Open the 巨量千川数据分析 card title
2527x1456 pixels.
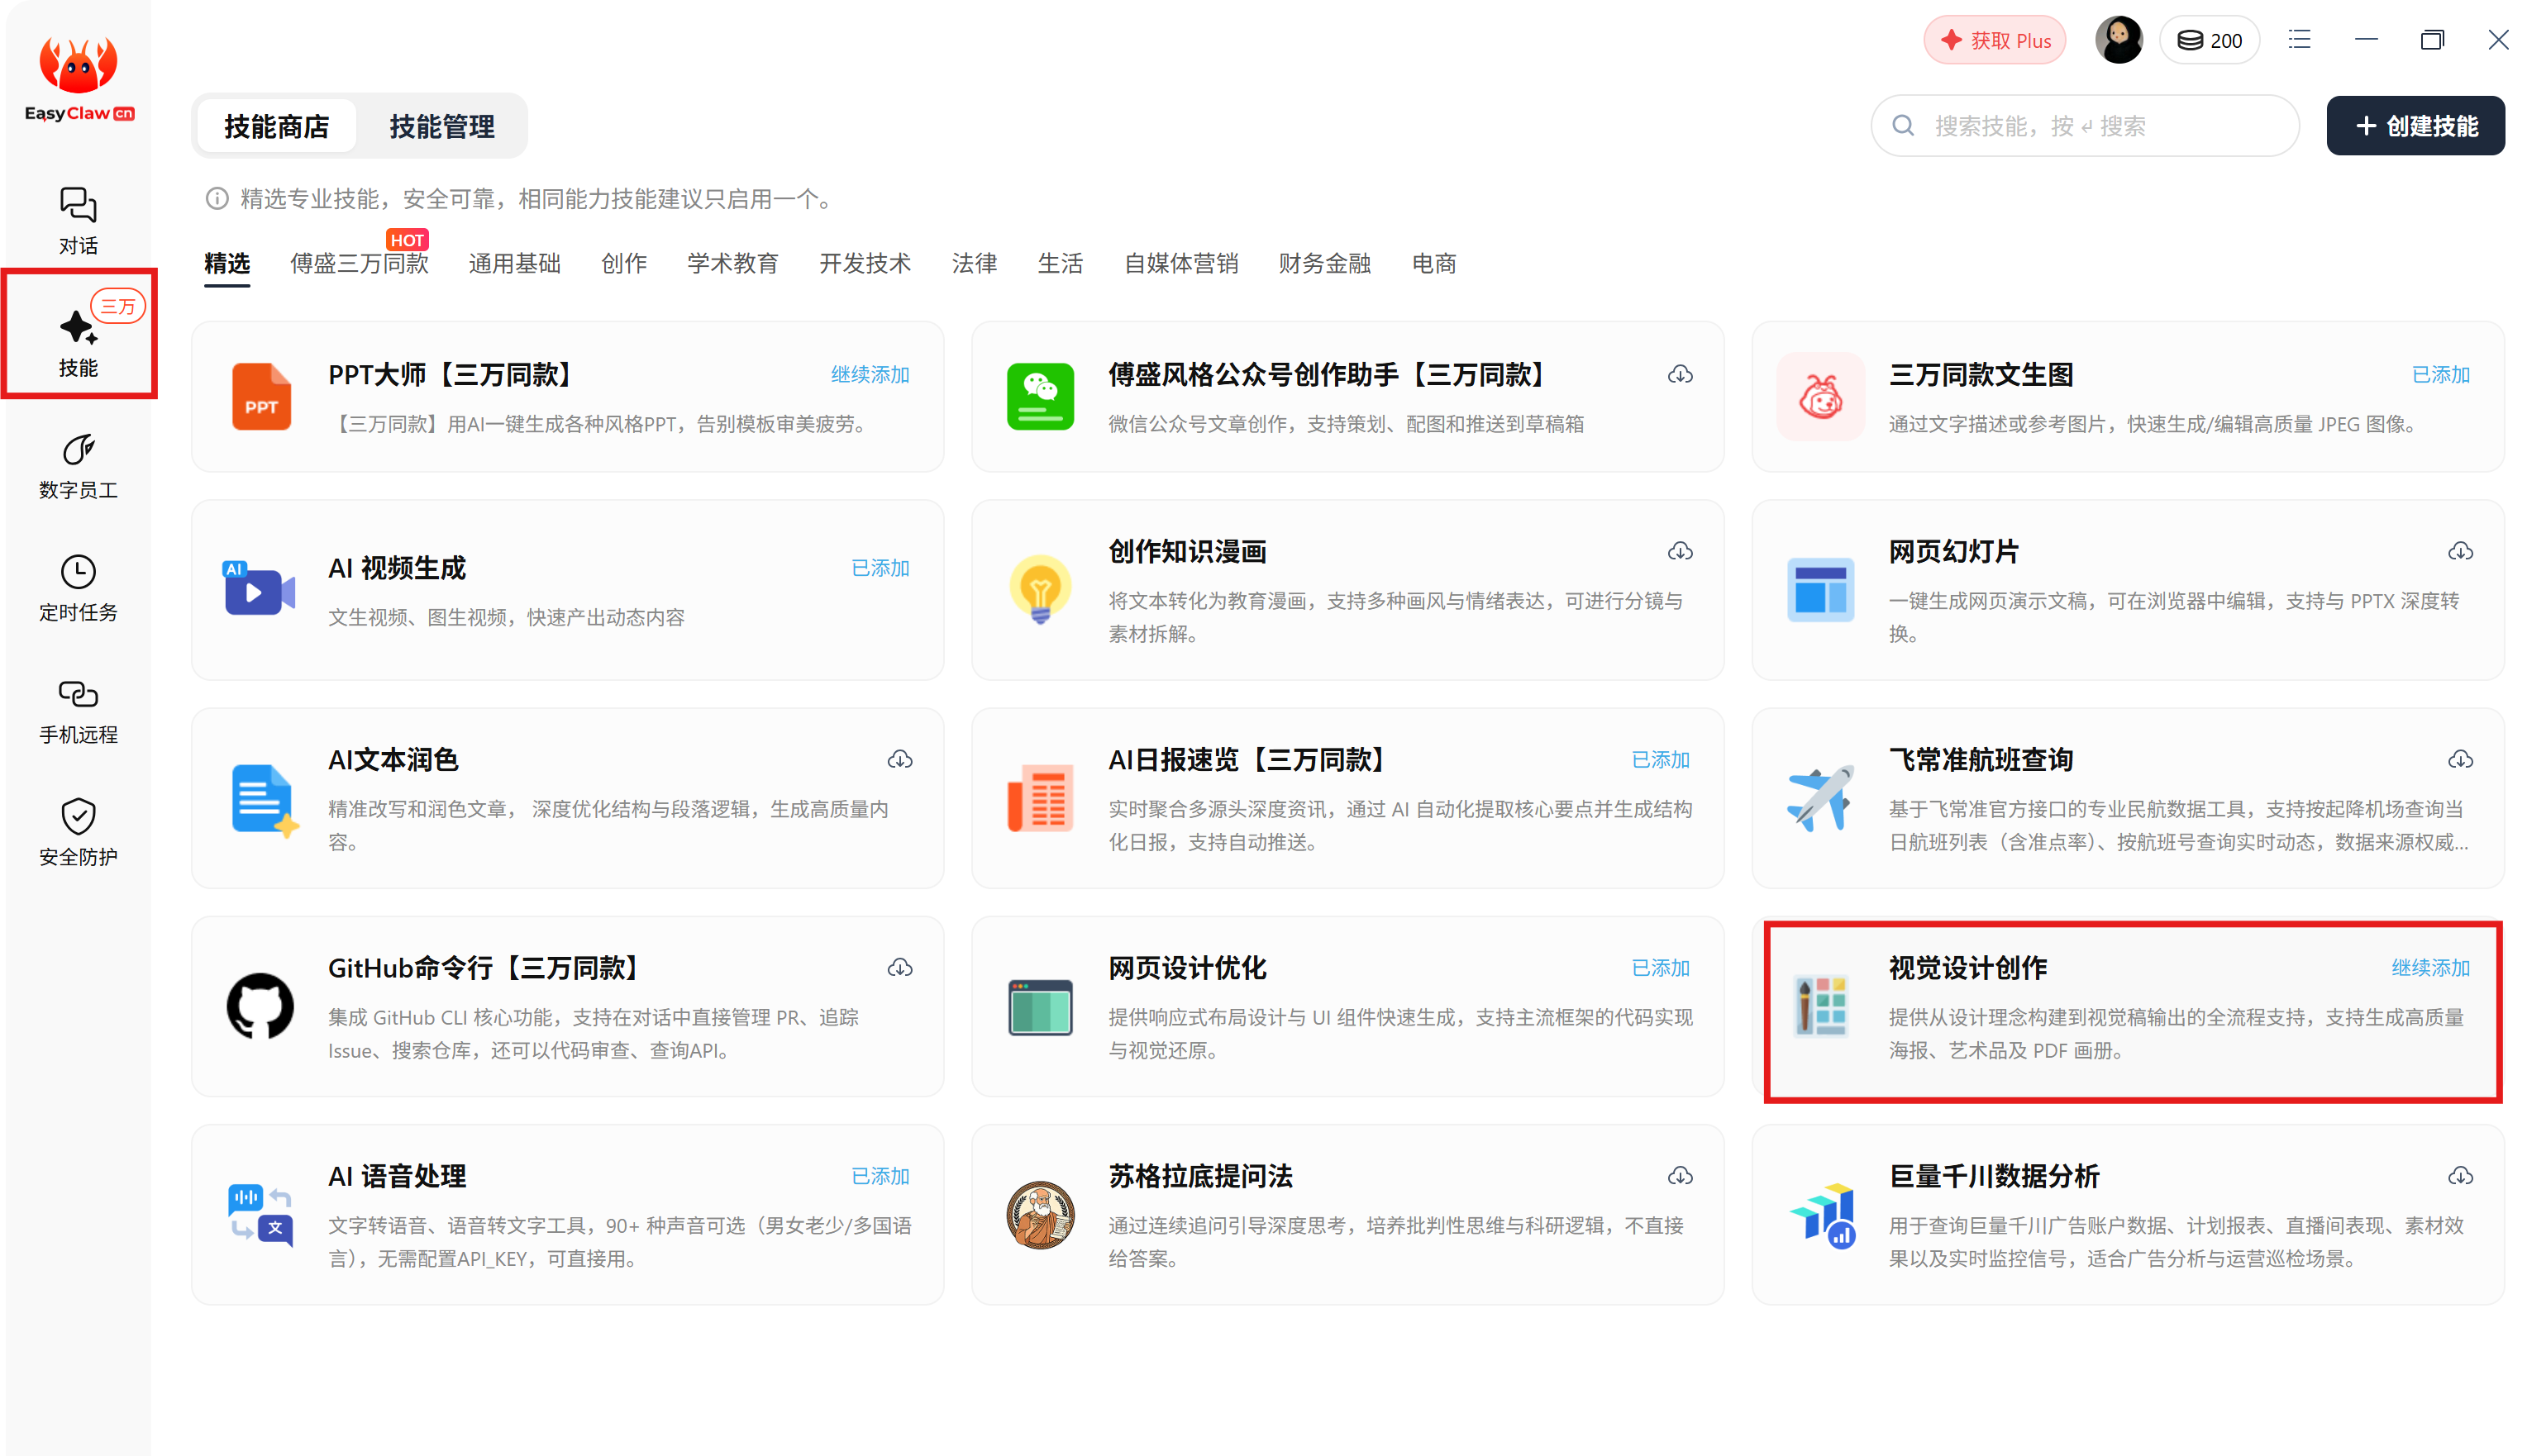point(1993,1176)
